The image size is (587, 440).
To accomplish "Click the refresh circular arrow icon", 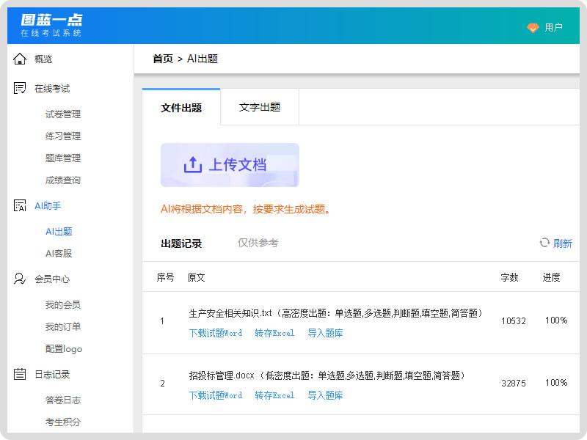I will [544, 243].
